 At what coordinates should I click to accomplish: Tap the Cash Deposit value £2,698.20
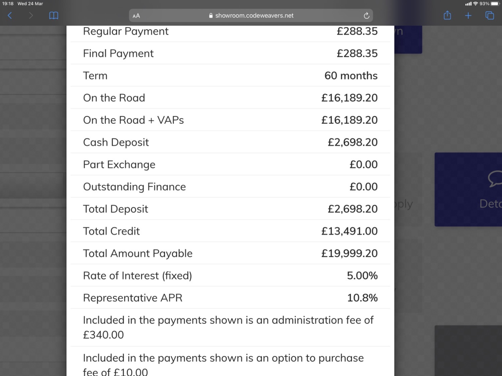pyautogui.click(x=352, y=142)
